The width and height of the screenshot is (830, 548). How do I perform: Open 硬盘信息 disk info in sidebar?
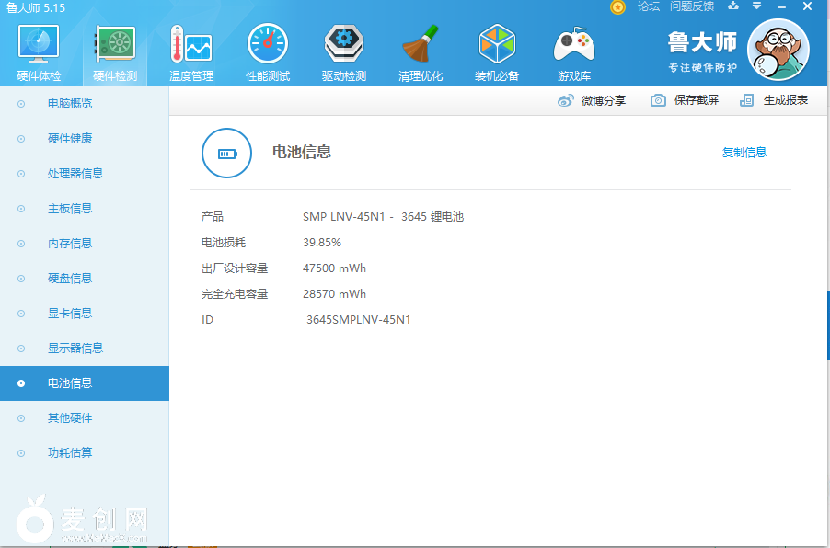click(x=70, y=279)
